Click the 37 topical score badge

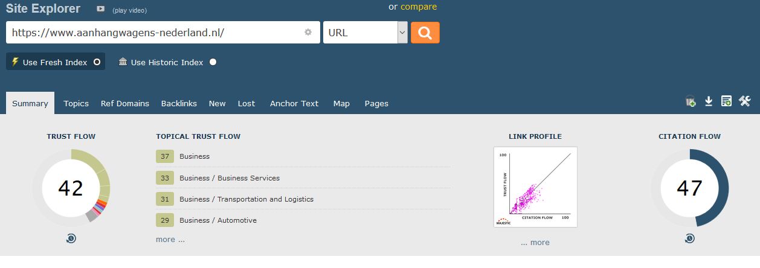[165, 156]
